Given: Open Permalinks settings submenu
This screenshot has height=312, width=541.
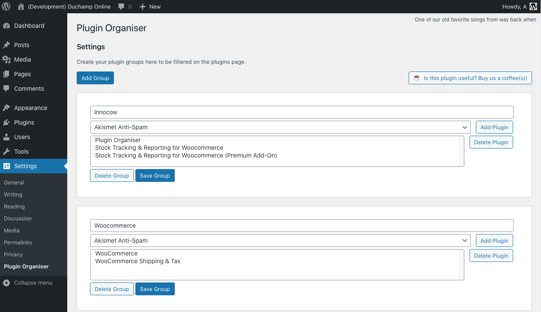Looking at the screenshot, I should (x=18, y=242).
